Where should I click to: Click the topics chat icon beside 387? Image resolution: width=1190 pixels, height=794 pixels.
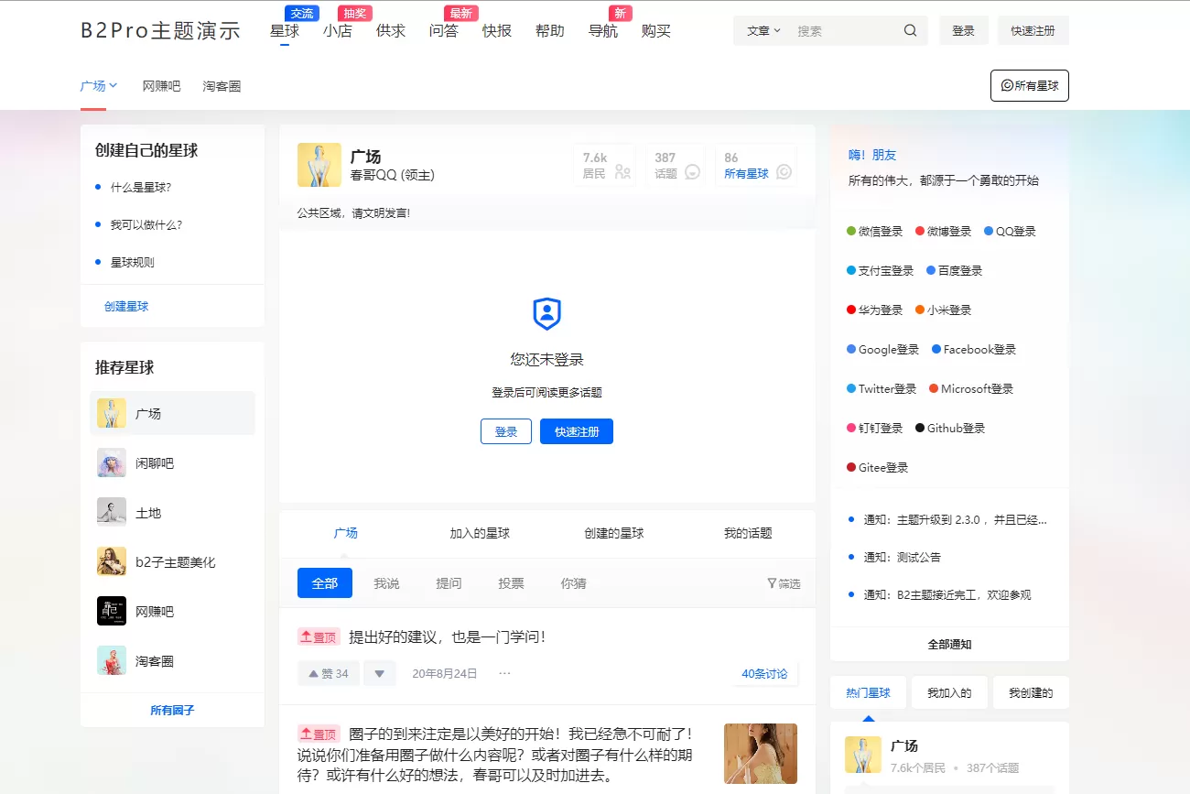tap(693, 171)
